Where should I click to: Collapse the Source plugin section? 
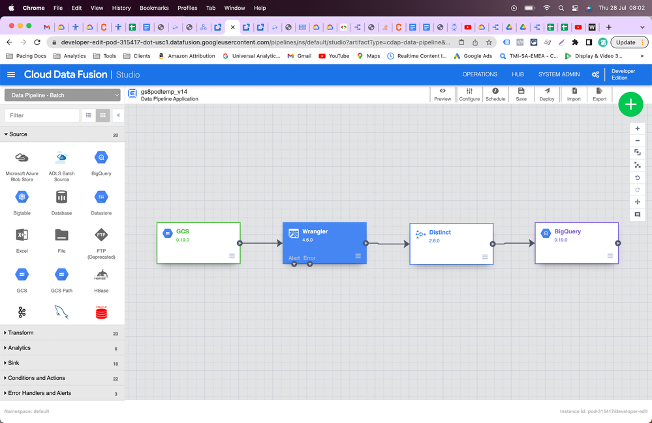pos(63,134)
